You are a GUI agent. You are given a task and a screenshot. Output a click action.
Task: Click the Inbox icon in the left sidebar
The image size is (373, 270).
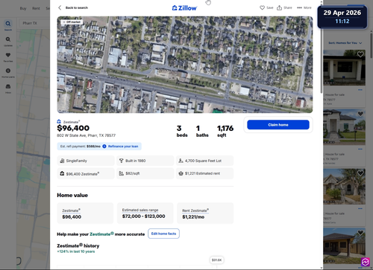8,86
